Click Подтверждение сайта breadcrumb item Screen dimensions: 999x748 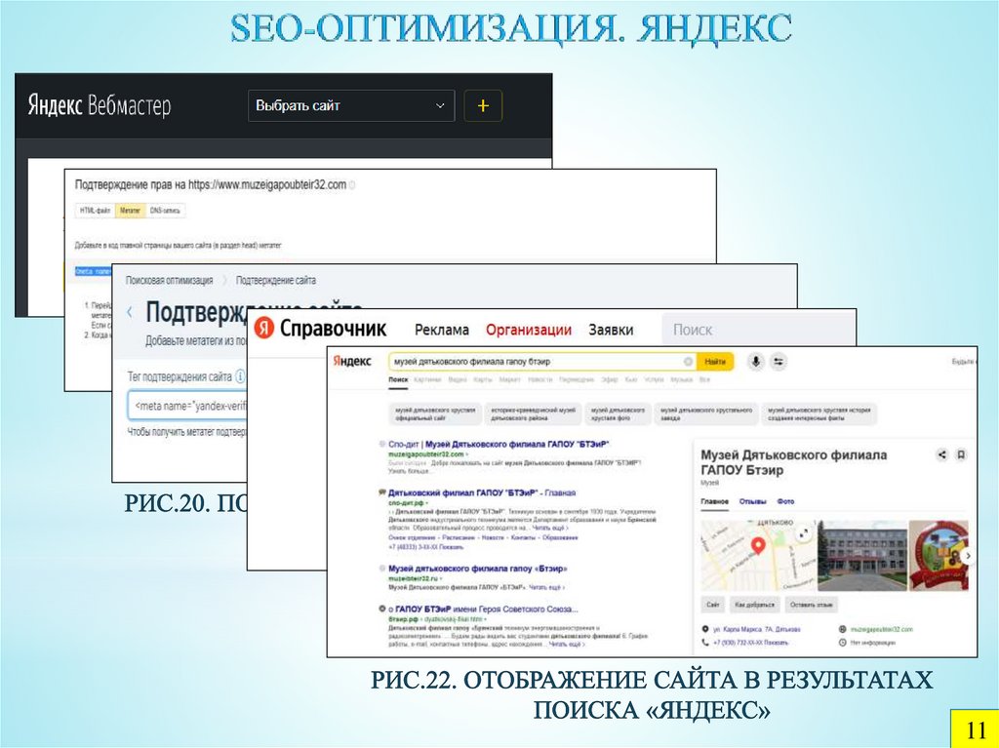tap(276, 280)
